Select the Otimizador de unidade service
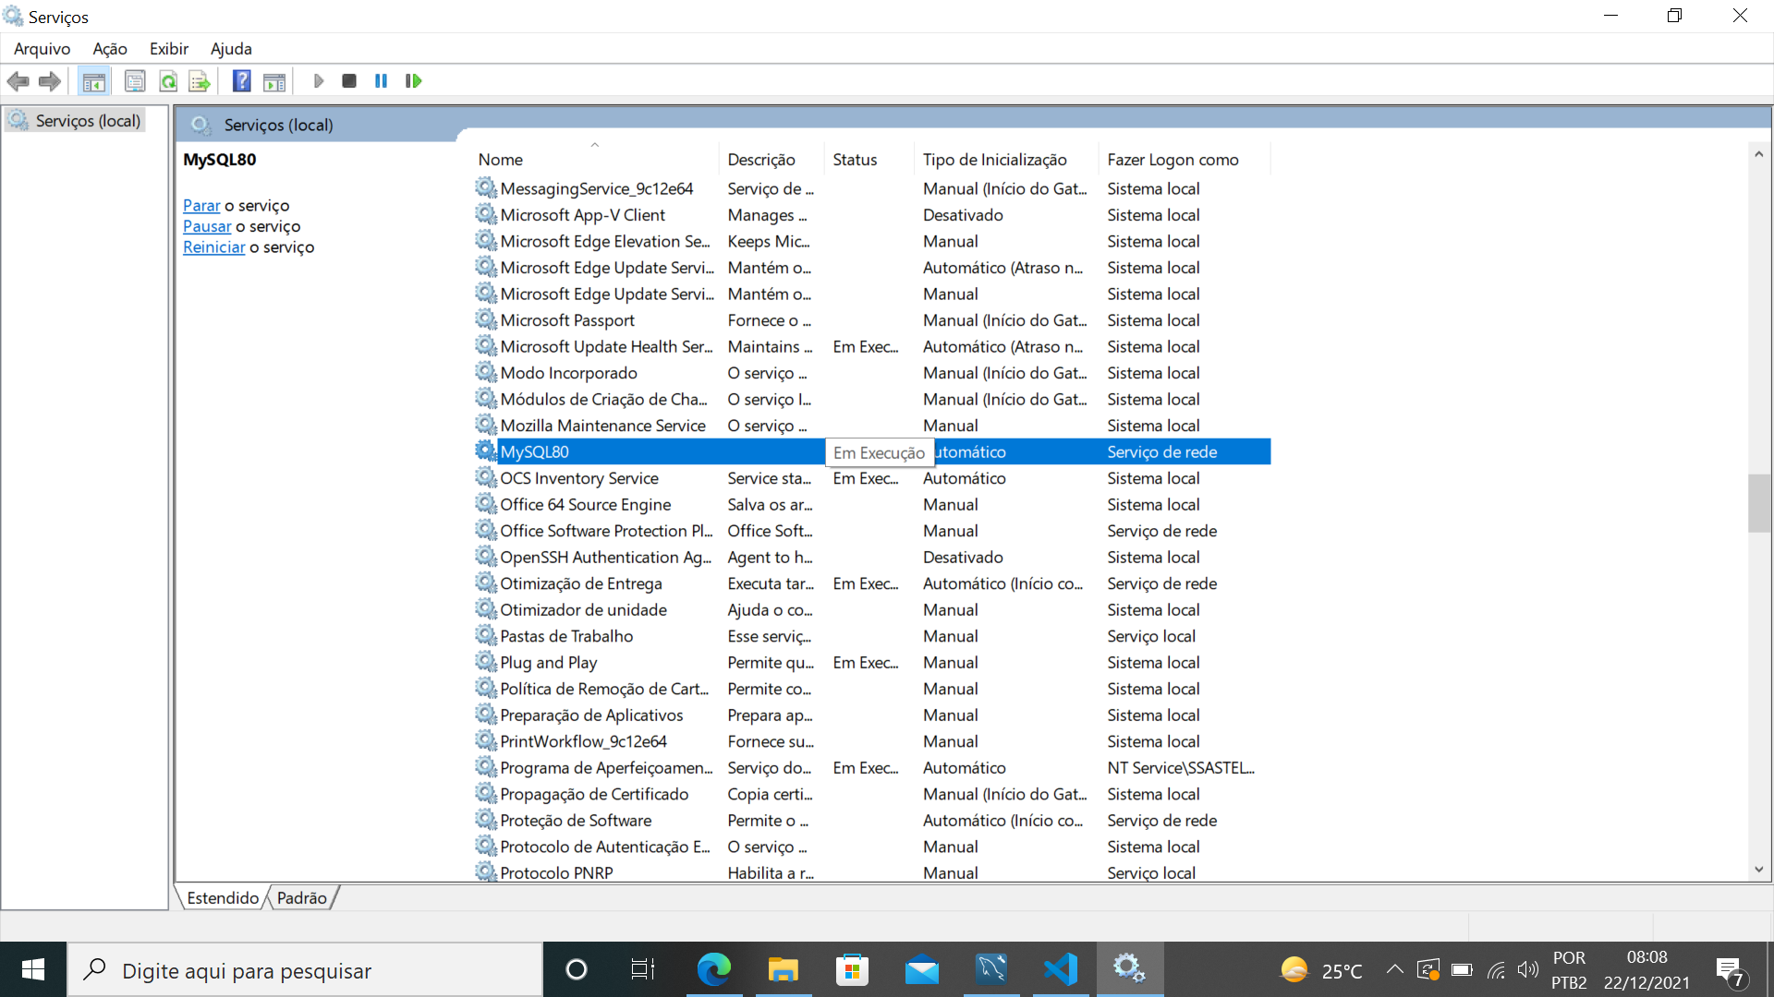The height and width of the screenshot is (997, 1774). point(872,610)
